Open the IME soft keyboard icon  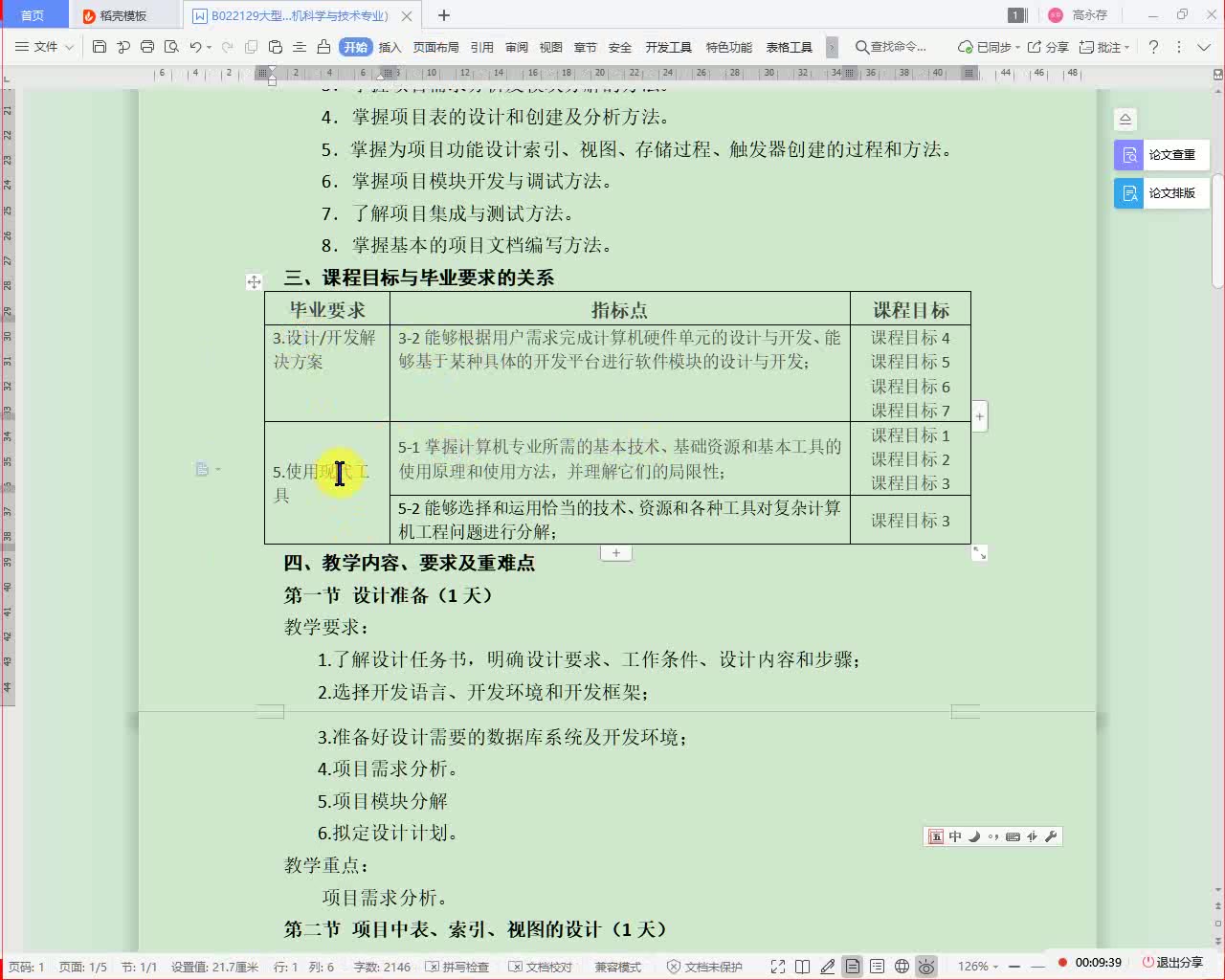(x=1013, y=836)
